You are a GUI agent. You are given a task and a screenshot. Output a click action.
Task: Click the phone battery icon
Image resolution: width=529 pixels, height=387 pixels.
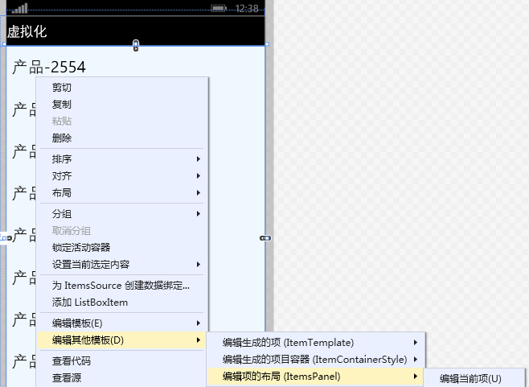(219, 8)
